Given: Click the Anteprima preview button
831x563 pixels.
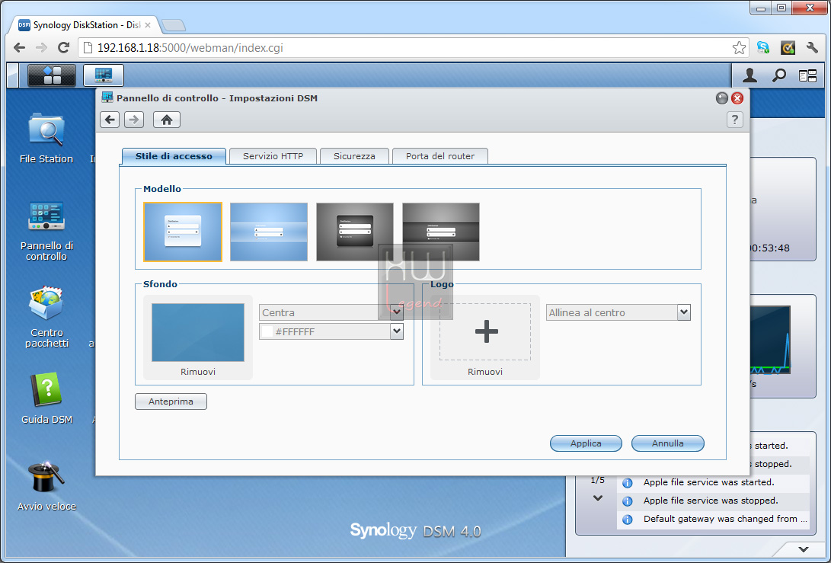Looking at the screenshot, I should 171,401.
